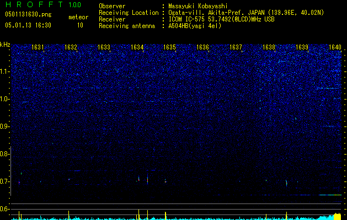Select the filename 0501131630.png
The height and width of the screenshot is (220, 347).
pos(28,14)
